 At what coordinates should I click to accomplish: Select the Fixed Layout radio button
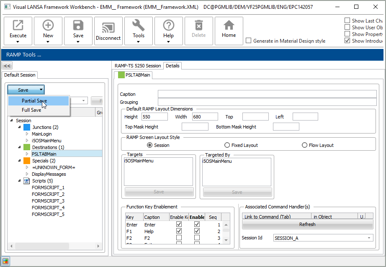coord(227,145)
